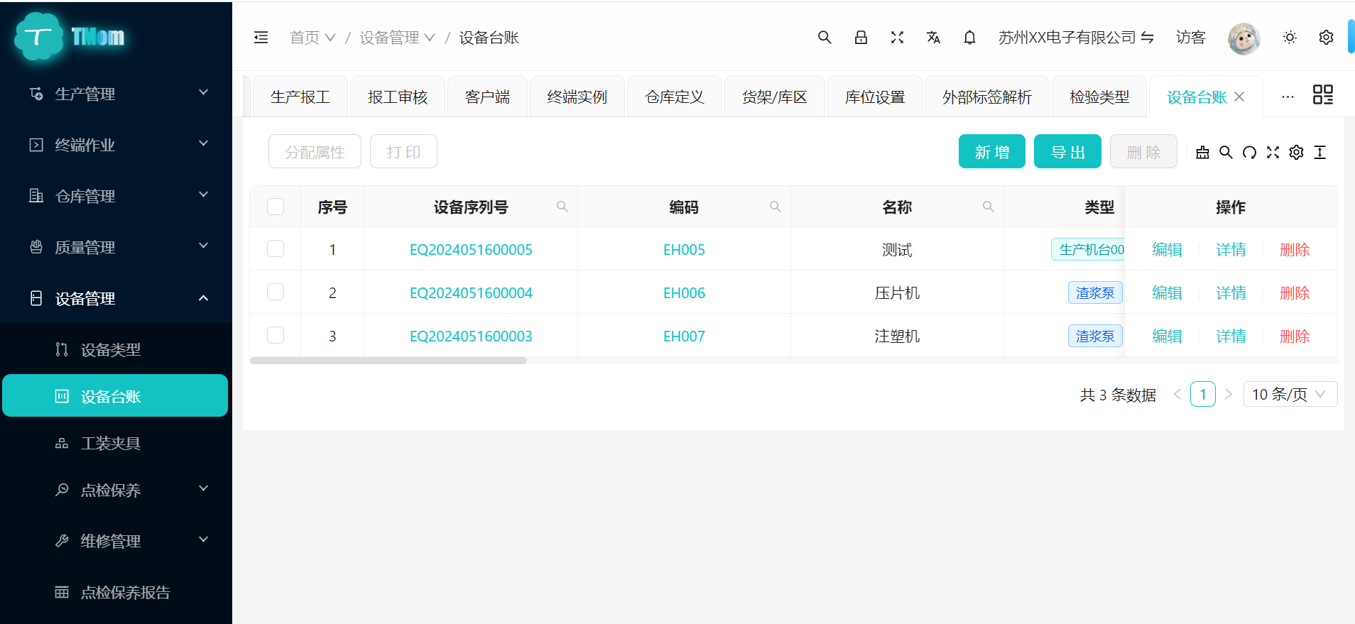Select the checkbox for row 3
Screen dimensions: 1355x624
point(276,335)
